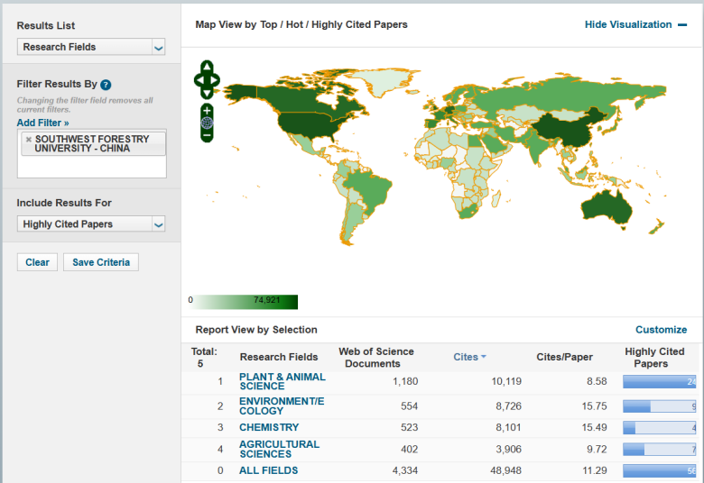Click the Chemistry highly cited papers bar
Image resolution: width=704 pixels, height=483 pixels.
coord(659,428)
